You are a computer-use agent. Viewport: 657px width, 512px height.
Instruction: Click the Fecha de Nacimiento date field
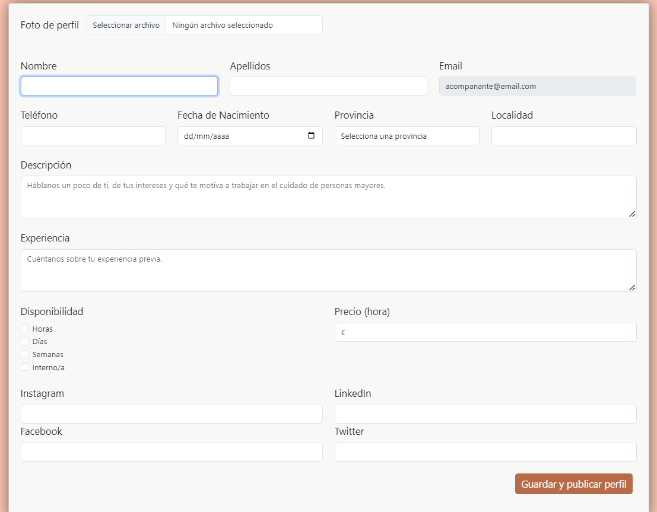click(x=250, y=136)
